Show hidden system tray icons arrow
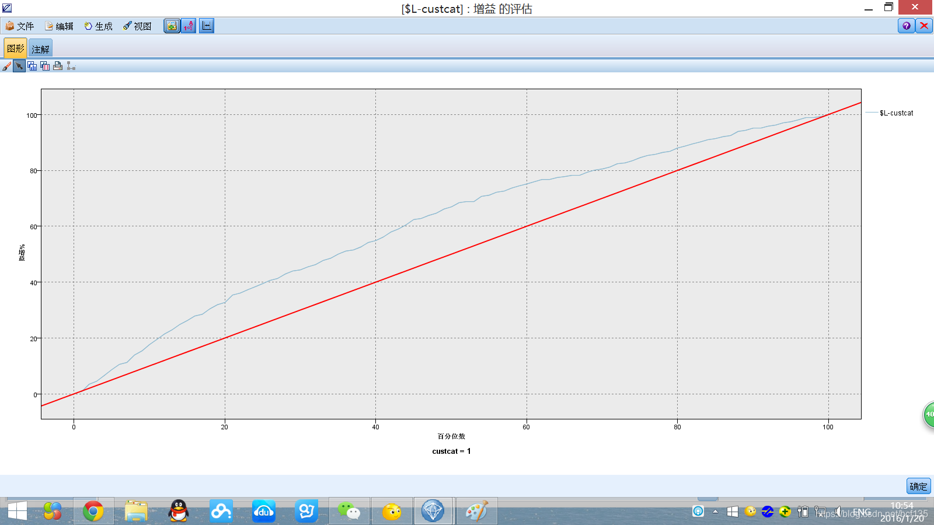This screenshot has height=525, width=934. pyautogui.click(x=715, y=512)
